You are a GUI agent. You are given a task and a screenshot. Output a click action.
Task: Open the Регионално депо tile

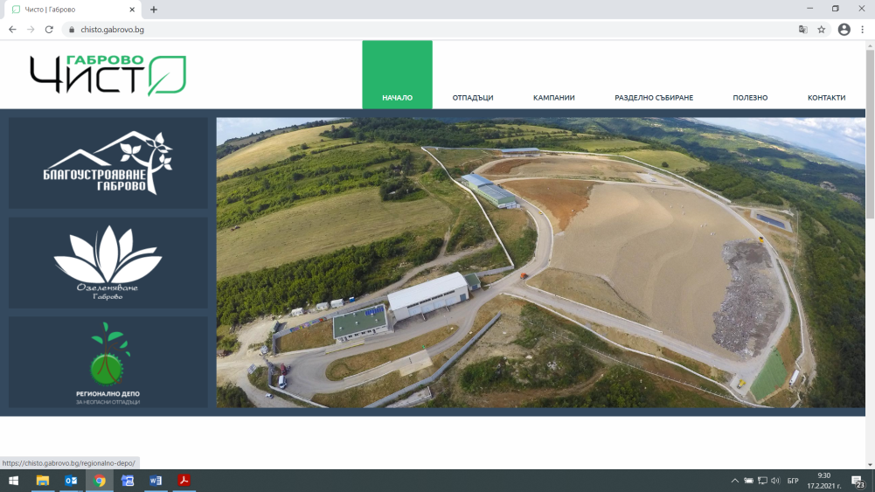pyautogui.click(x=108, y=362)
